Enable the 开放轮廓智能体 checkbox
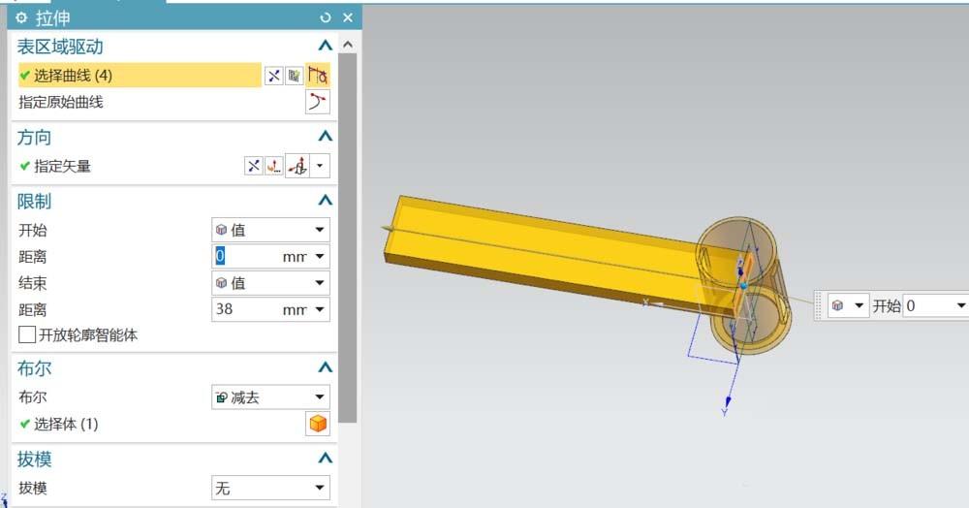969x508 pixels. point(26,335)
